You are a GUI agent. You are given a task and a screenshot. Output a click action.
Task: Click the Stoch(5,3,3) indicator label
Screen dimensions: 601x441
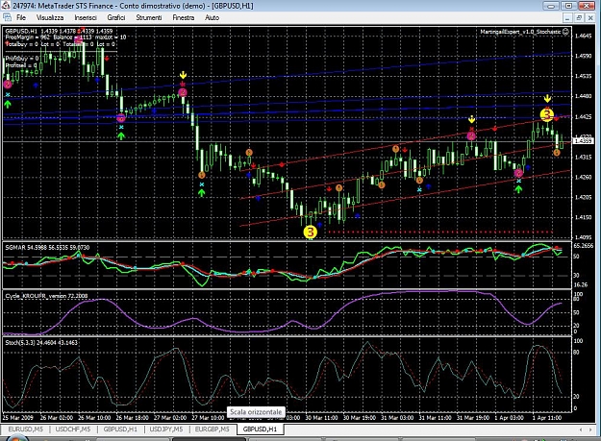(x=41, y=342)
